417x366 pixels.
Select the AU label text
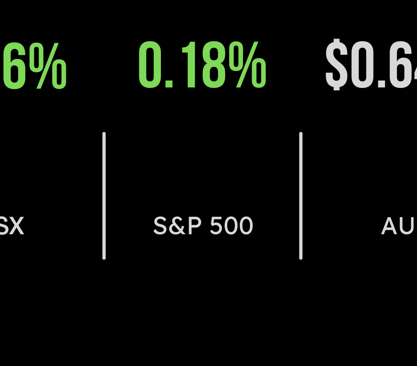pyautogui.click(x=398, y=227)
